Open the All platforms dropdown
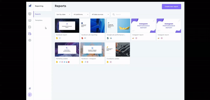Viewport: 210px width, 100px height. pos(81,14)
